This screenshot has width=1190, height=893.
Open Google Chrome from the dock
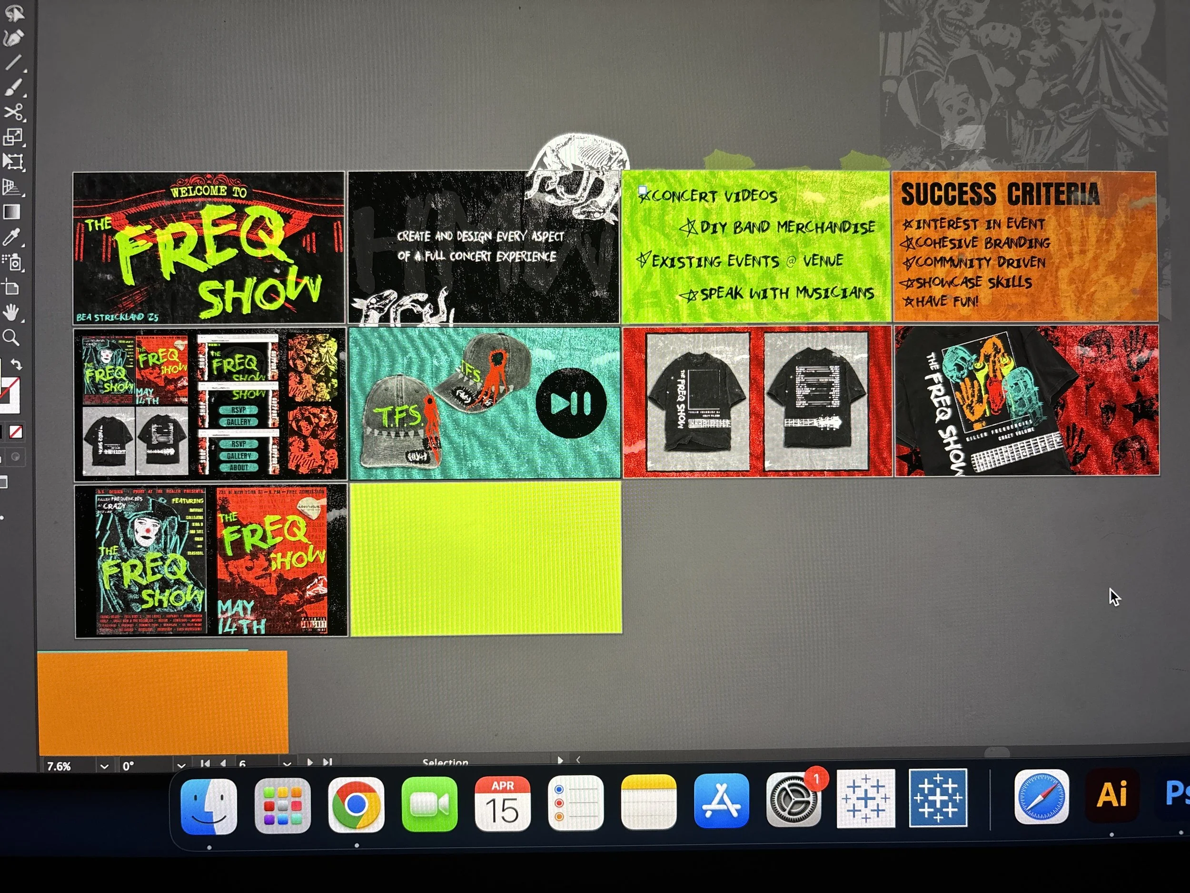(x=356, y=805)
